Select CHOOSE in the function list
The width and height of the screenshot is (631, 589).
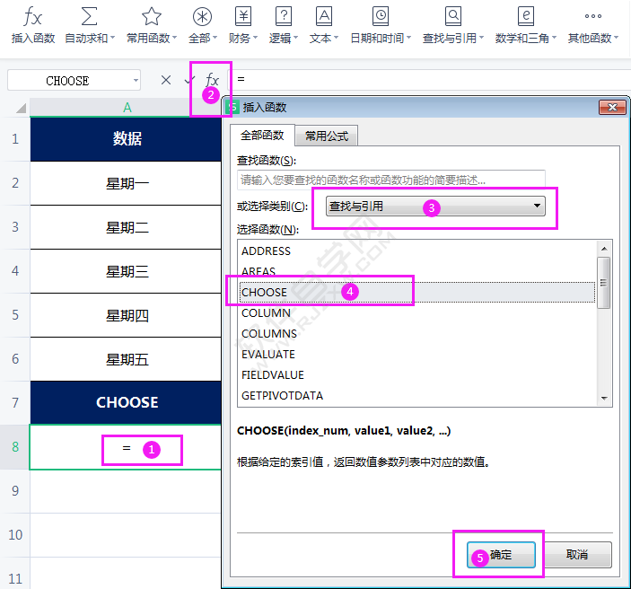(x=416, y=292)
